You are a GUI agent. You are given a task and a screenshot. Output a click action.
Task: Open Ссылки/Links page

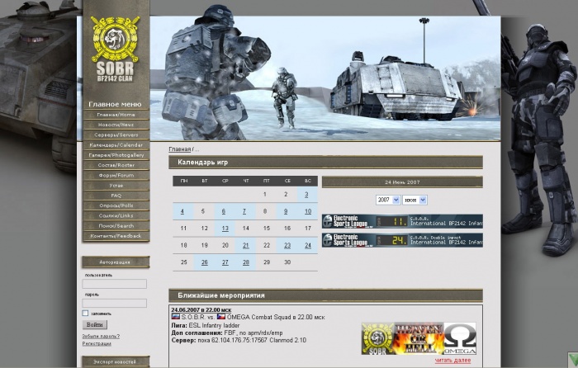coord(116,216)
